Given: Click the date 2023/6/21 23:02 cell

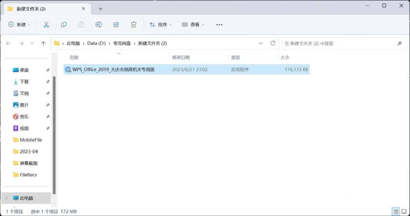Looking at the screenshot, I should (190, 69).
